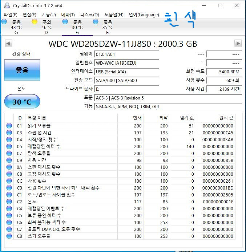Go to next disk with right arrow

coord(238,44)
